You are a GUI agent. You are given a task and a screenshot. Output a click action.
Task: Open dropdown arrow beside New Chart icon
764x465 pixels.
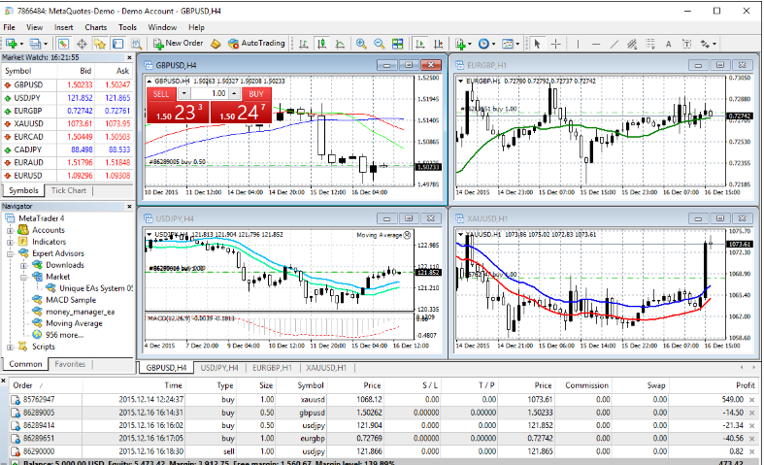21,44
